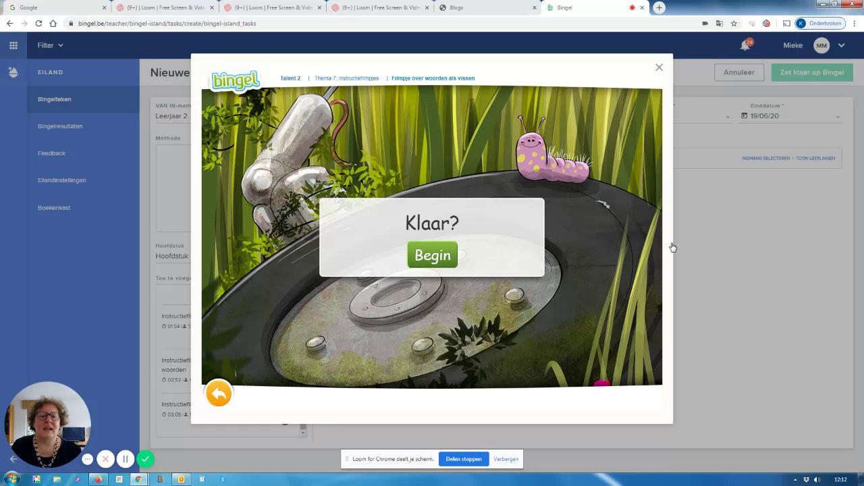Click the Thema 7: instructiefilmpjes breadcrumb
This screenshot has height=486, width=864.
[346, 78]
